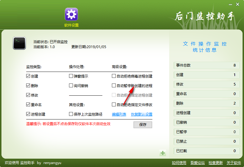244x167 pixels.
Task: Open the 吾爱论坛 link
Action: point(198,163)
